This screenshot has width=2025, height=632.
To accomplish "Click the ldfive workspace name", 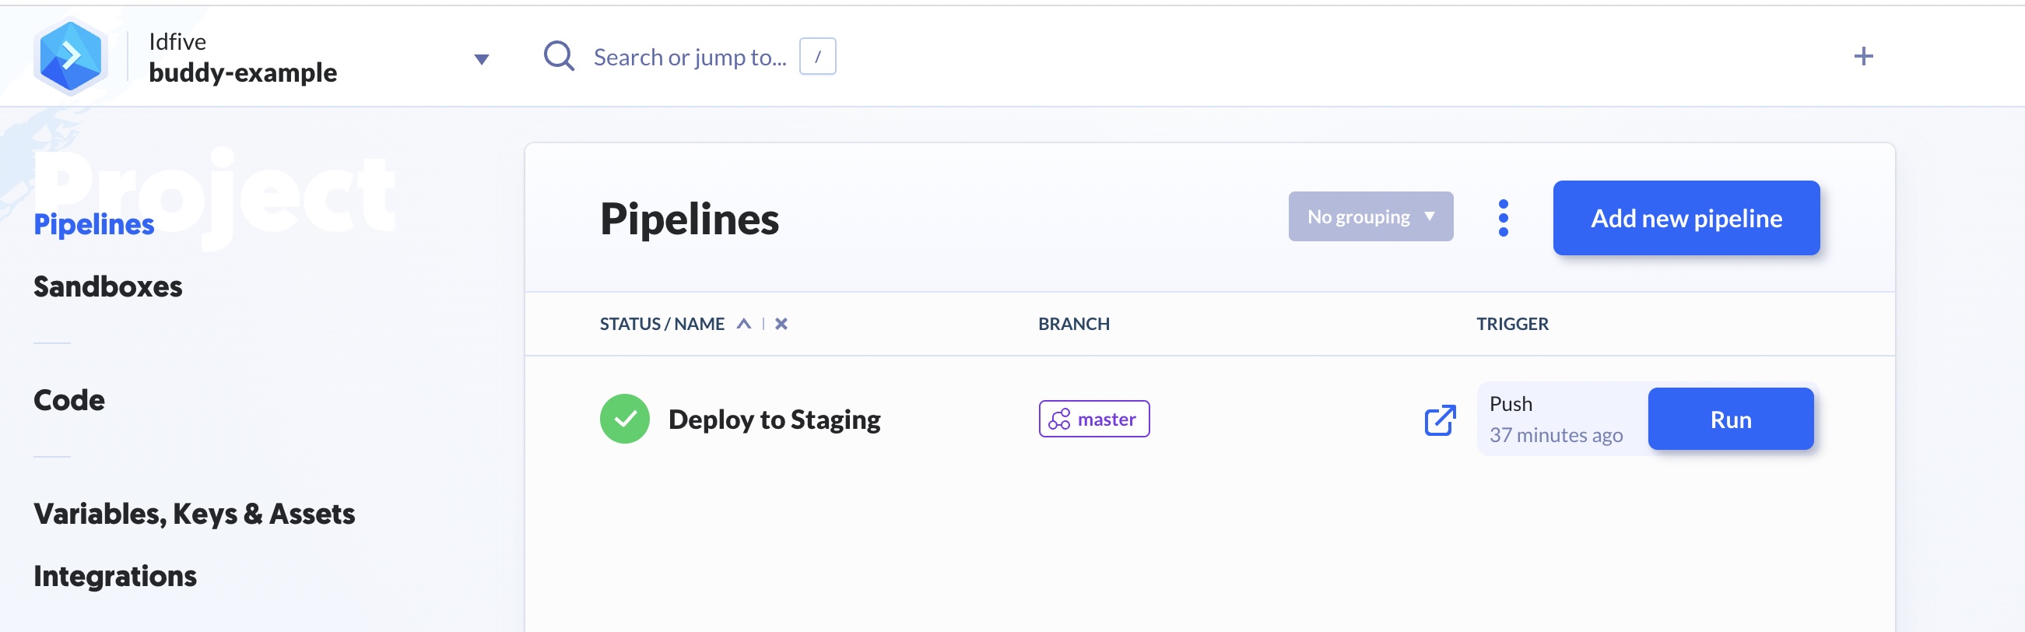I will point(177,42).
